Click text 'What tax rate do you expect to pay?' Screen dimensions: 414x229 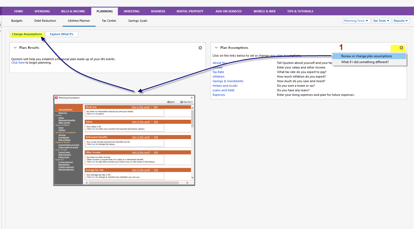tap(302, 72)
